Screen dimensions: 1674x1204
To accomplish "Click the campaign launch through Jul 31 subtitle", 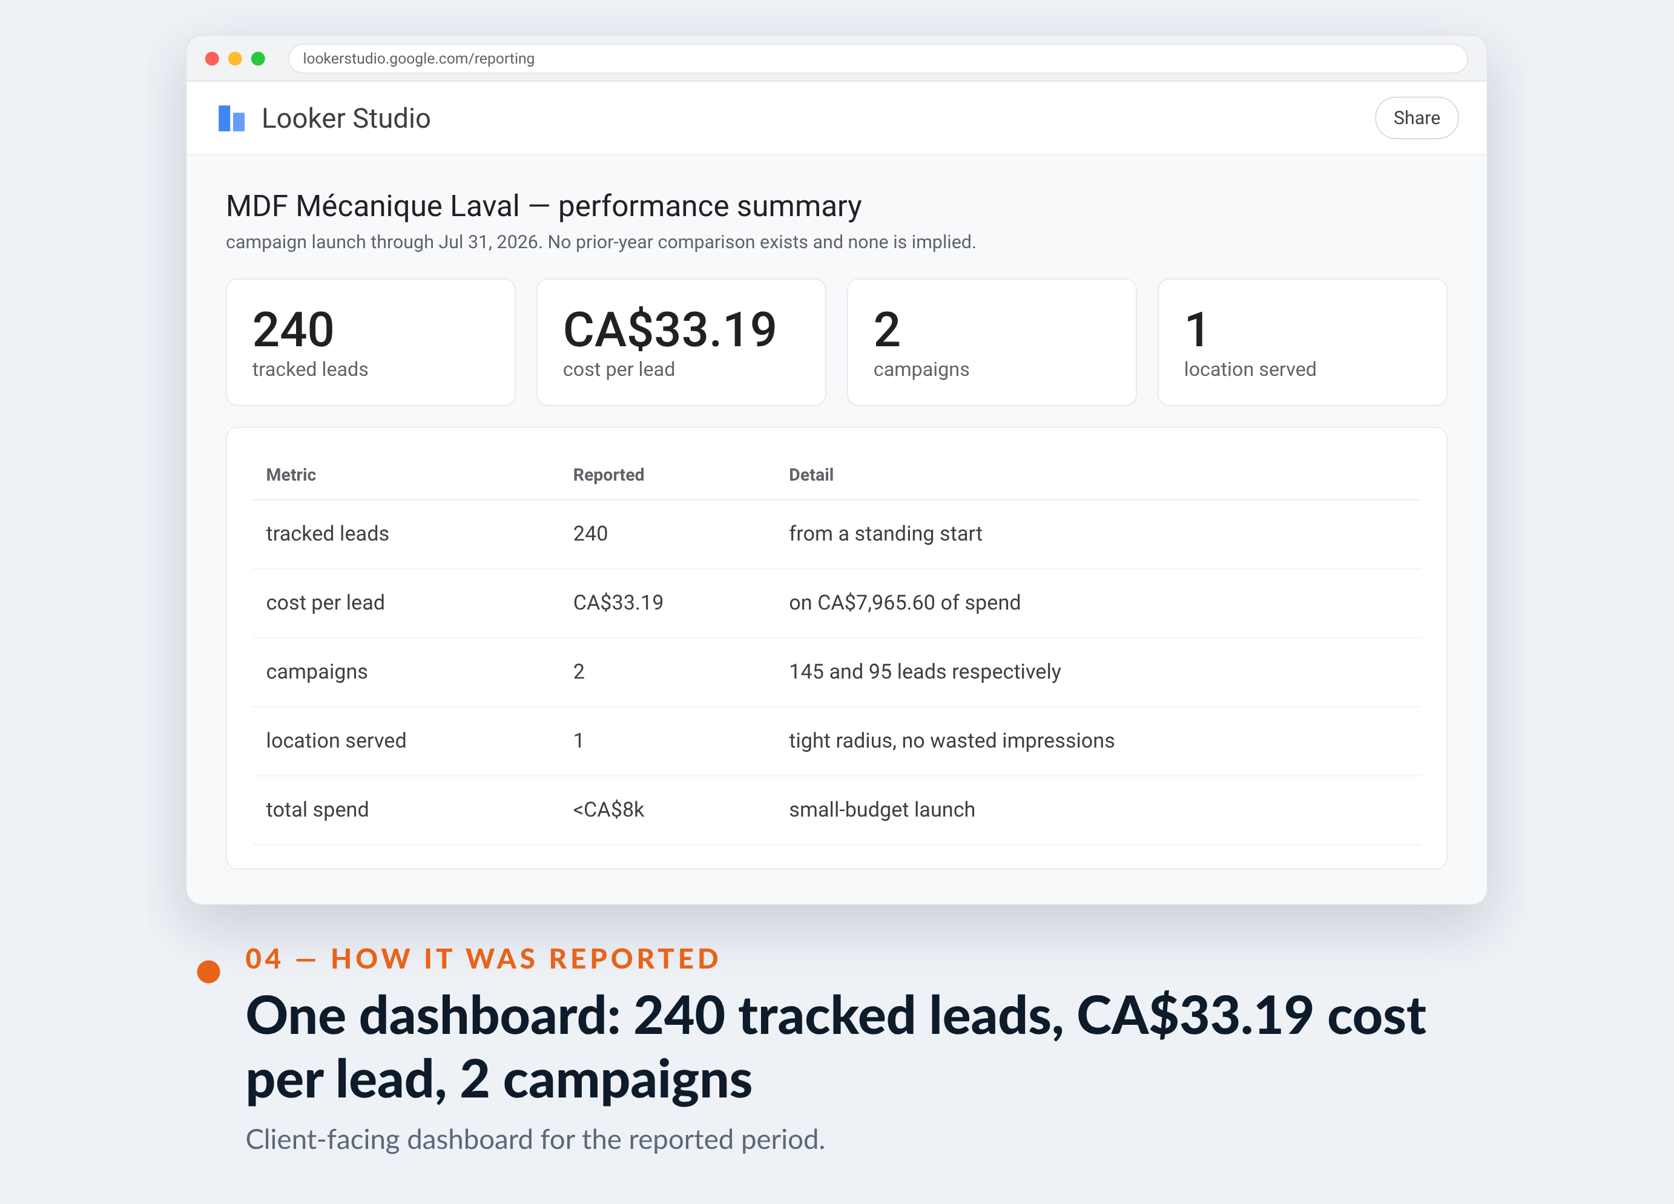I will (x=600, y=242).
